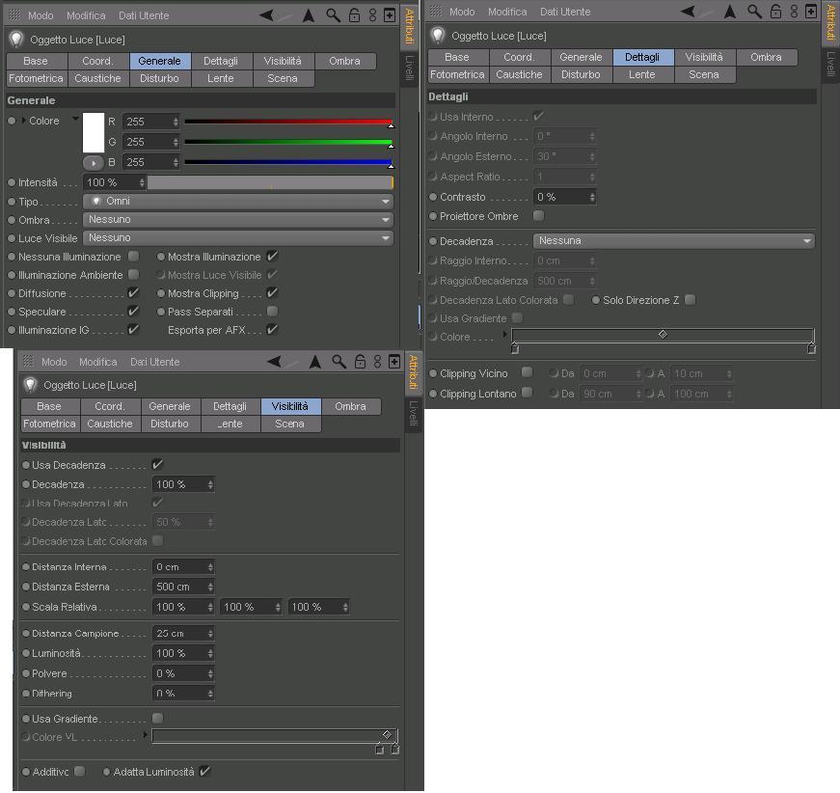Click the Intensità slider bar
Image resolution: width=840 pixels, height=793 pixels.
pyautogui.click(x=271, y=182)
